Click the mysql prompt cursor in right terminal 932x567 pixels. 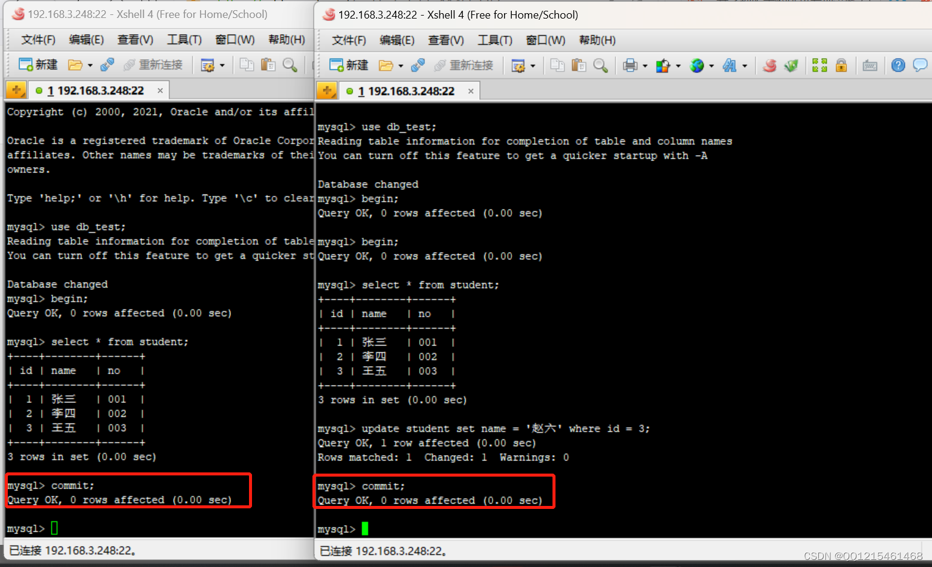pos(365,529)
